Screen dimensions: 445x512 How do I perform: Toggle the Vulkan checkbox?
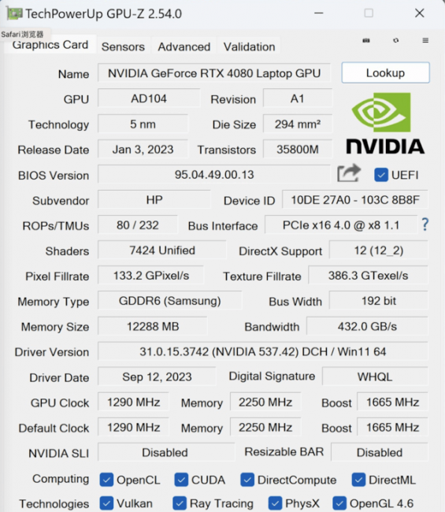(106, 503)
